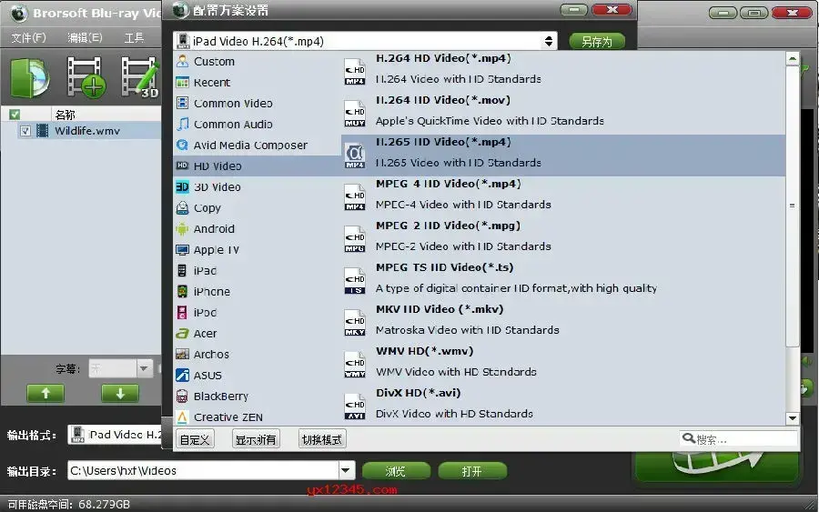Select the Android robot icon
Screen dimensions: 819x512
182,228
